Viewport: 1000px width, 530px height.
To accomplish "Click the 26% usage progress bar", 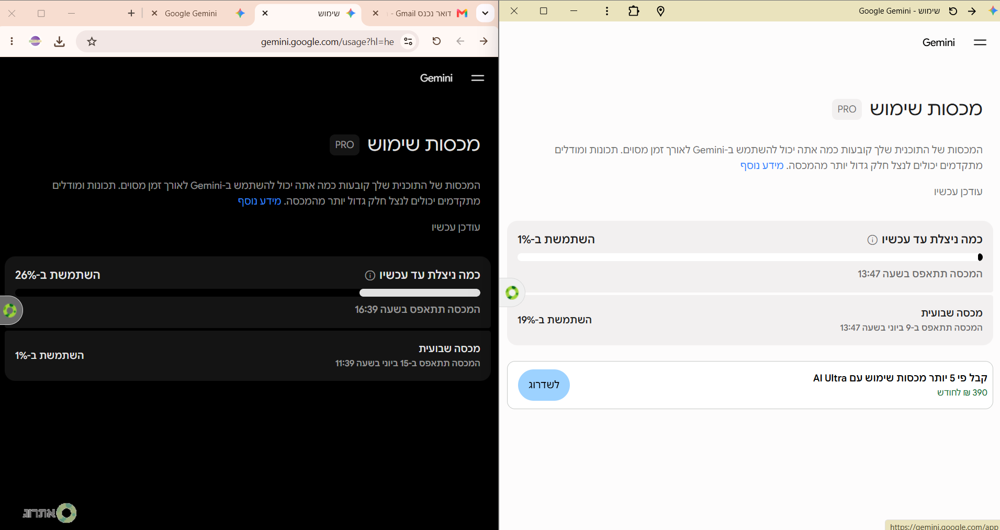I will 248,292.
